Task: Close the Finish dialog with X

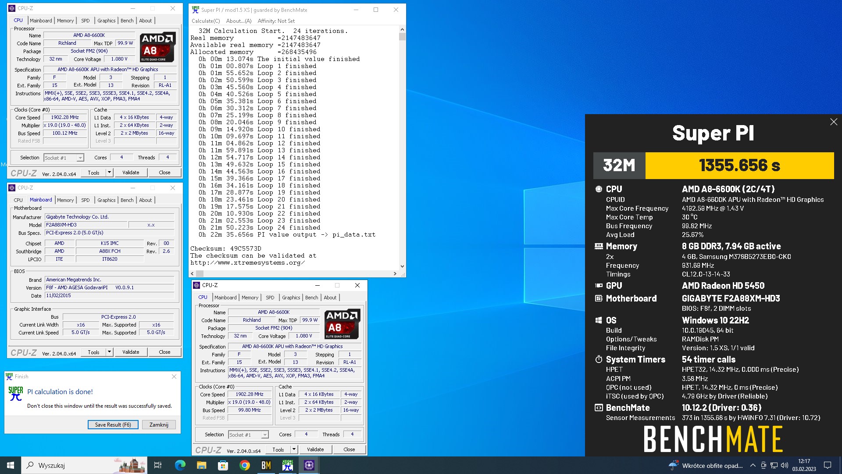Action: coord(174,377)
